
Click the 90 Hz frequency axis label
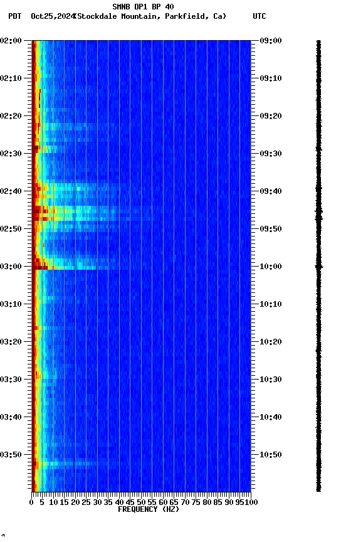(x=229, y=502)
